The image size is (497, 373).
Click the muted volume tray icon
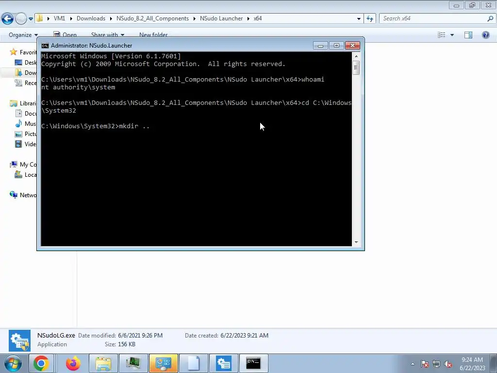pyautogui.click(x=448, y=364)
